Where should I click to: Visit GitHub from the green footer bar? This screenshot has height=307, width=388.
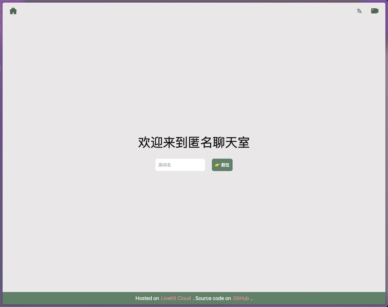(241, 298)
